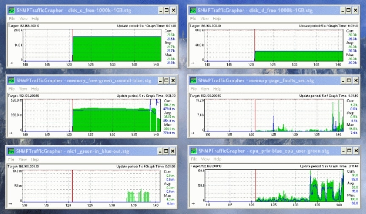This screenshot has width=366, height=214.
Task: Maximize the memory_free-green_commit-blue window
Action: (x=166, y=80)
